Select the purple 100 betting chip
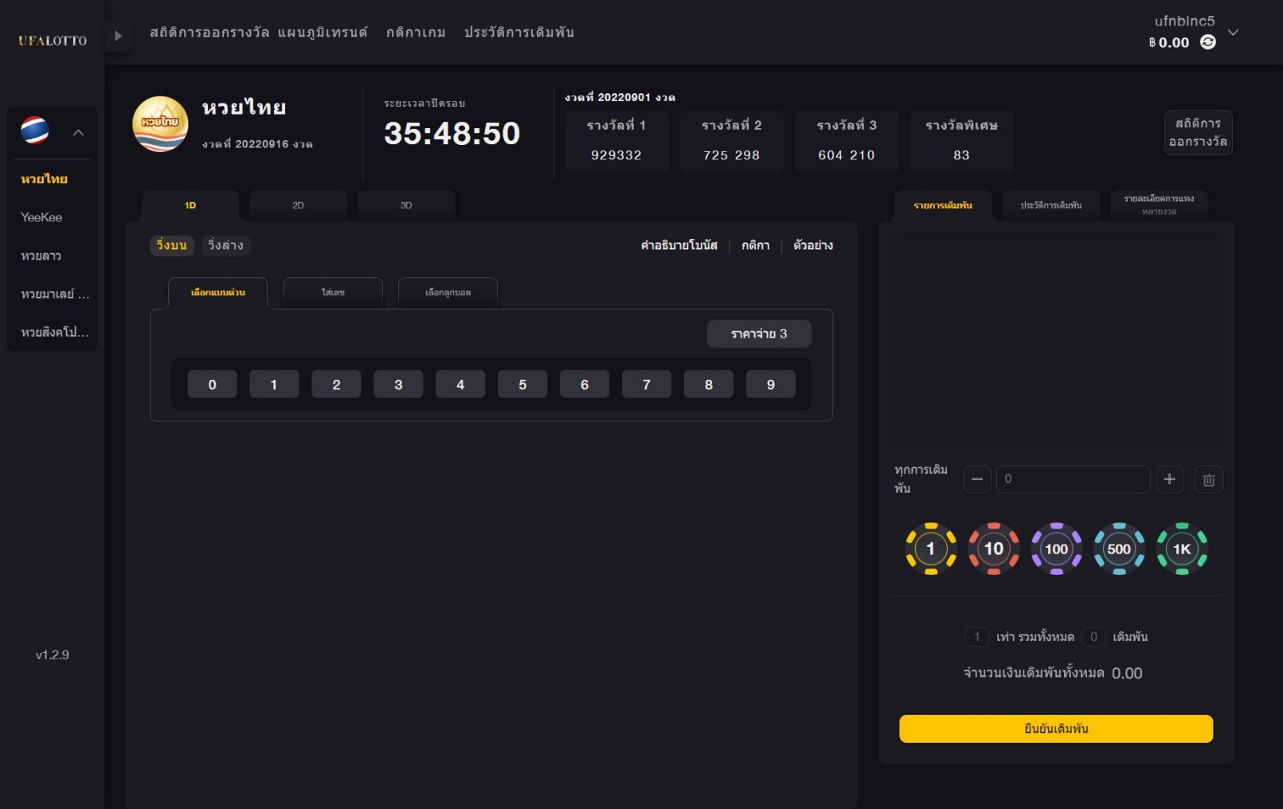The image size is (1283, 809). pos(1056,549)
